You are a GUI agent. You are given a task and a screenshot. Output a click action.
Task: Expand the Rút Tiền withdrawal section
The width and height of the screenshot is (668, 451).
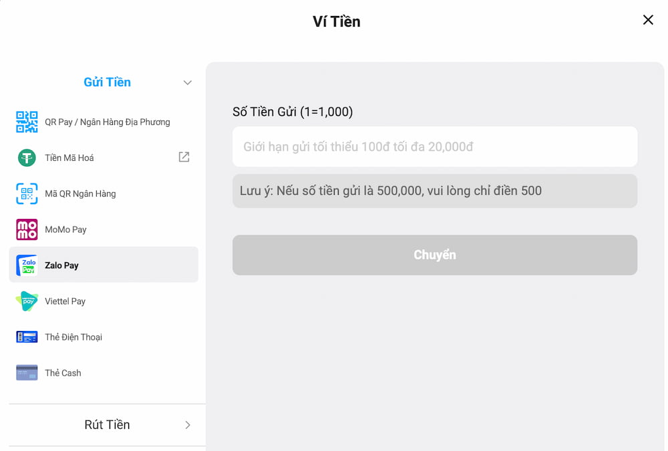(188, 425)
